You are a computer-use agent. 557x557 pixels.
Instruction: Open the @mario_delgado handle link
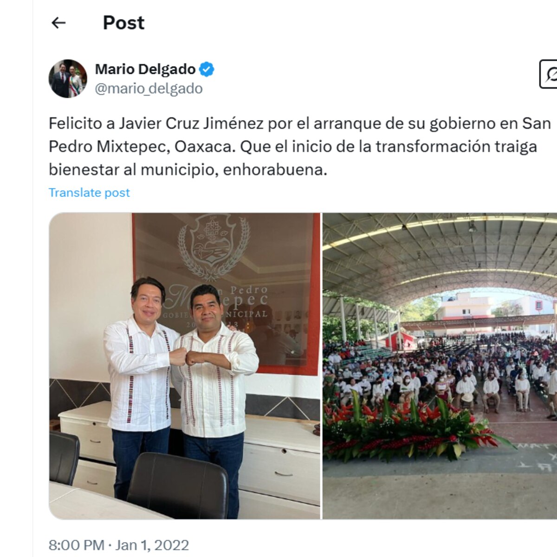click(149, 88)
